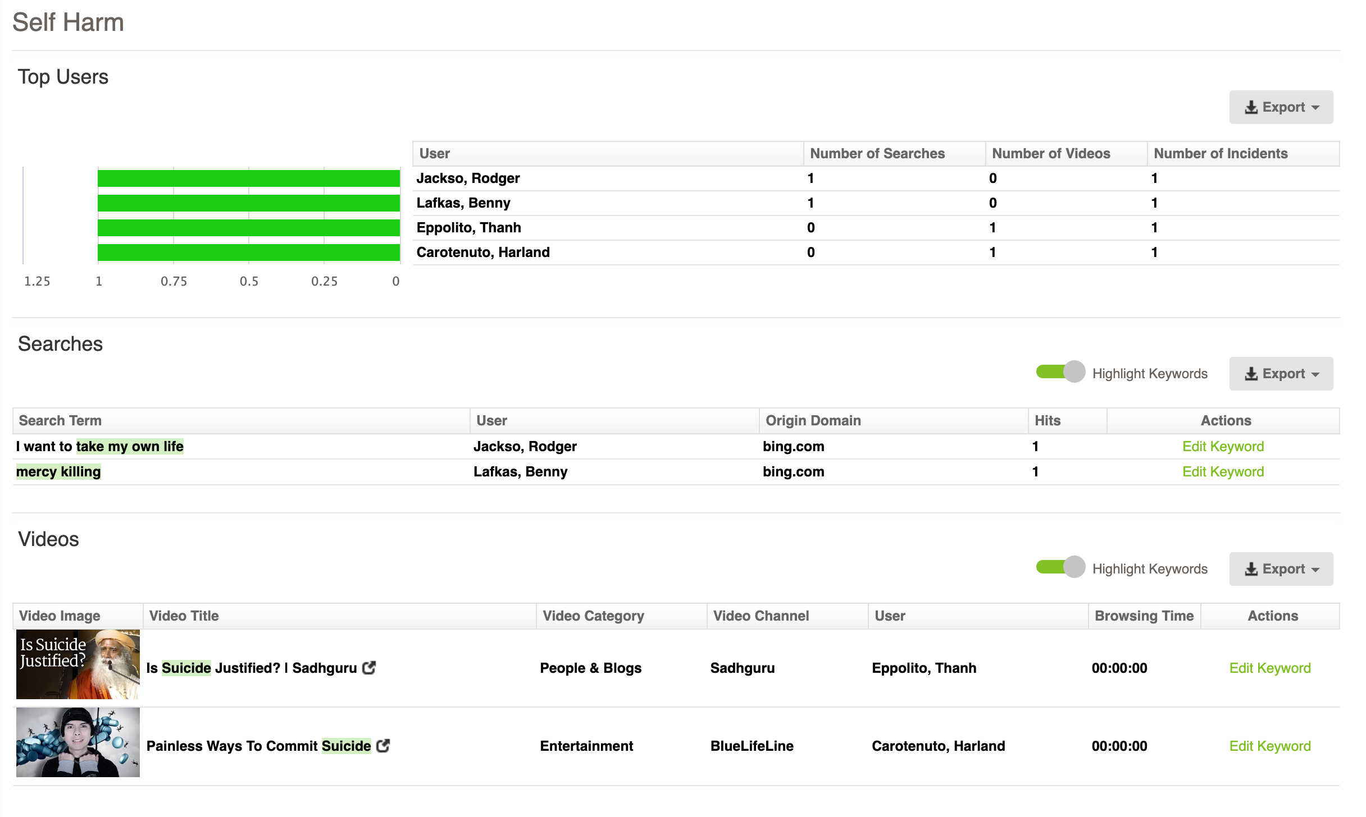Click Edit Keyword for Sadhguru video
The height and width of the screenshot is (817, 1366).
[x=1269, y=668]
